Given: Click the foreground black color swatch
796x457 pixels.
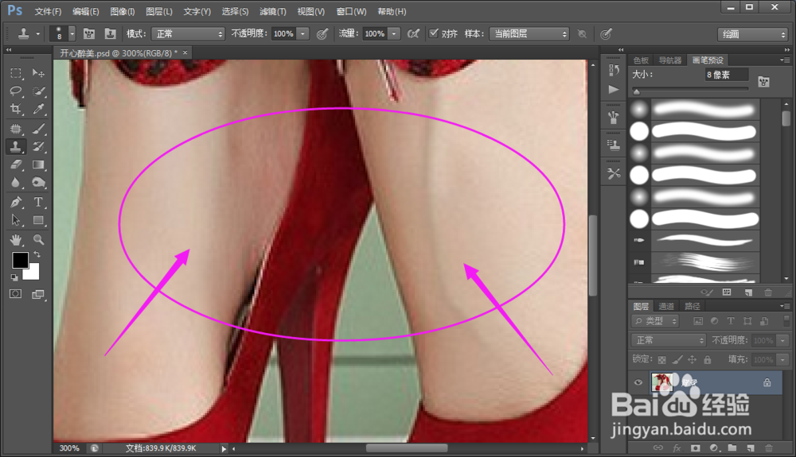Looking at the screenshot, I should pos(20,260).
